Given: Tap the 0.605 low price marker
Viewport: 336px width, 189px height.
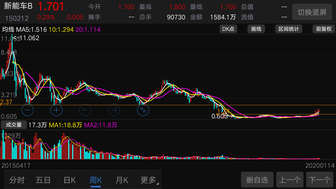Looking at the screenshot, I should 220,116.
